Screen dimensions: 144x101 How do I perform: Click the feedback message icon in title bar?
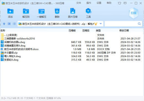[x=125, y=3]
